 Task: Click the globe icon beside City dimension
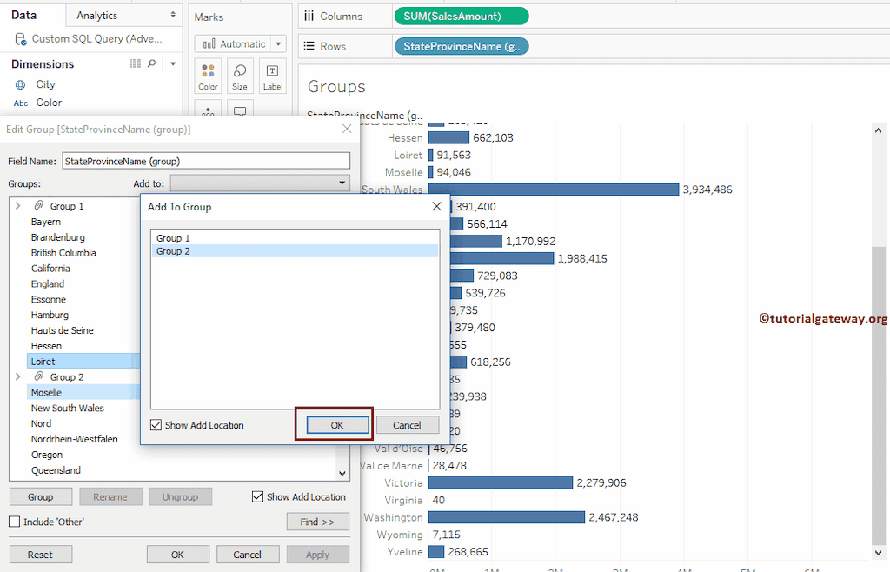pyautogui.click(x=19, y=84)
